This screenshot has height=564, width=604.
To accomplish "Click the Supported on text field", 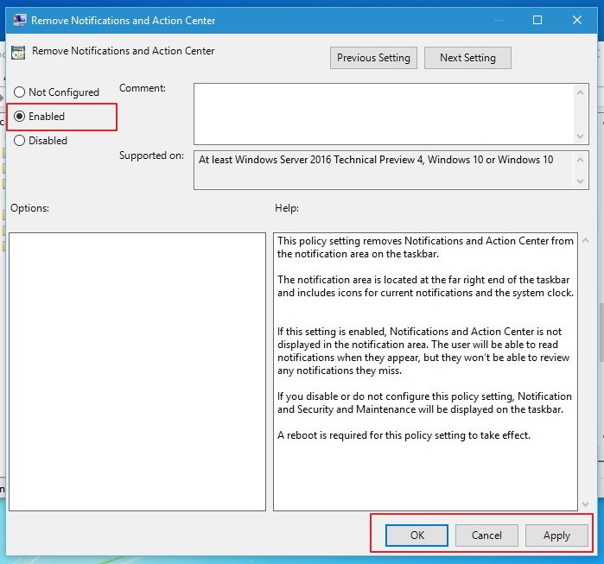I will (384, 170).
